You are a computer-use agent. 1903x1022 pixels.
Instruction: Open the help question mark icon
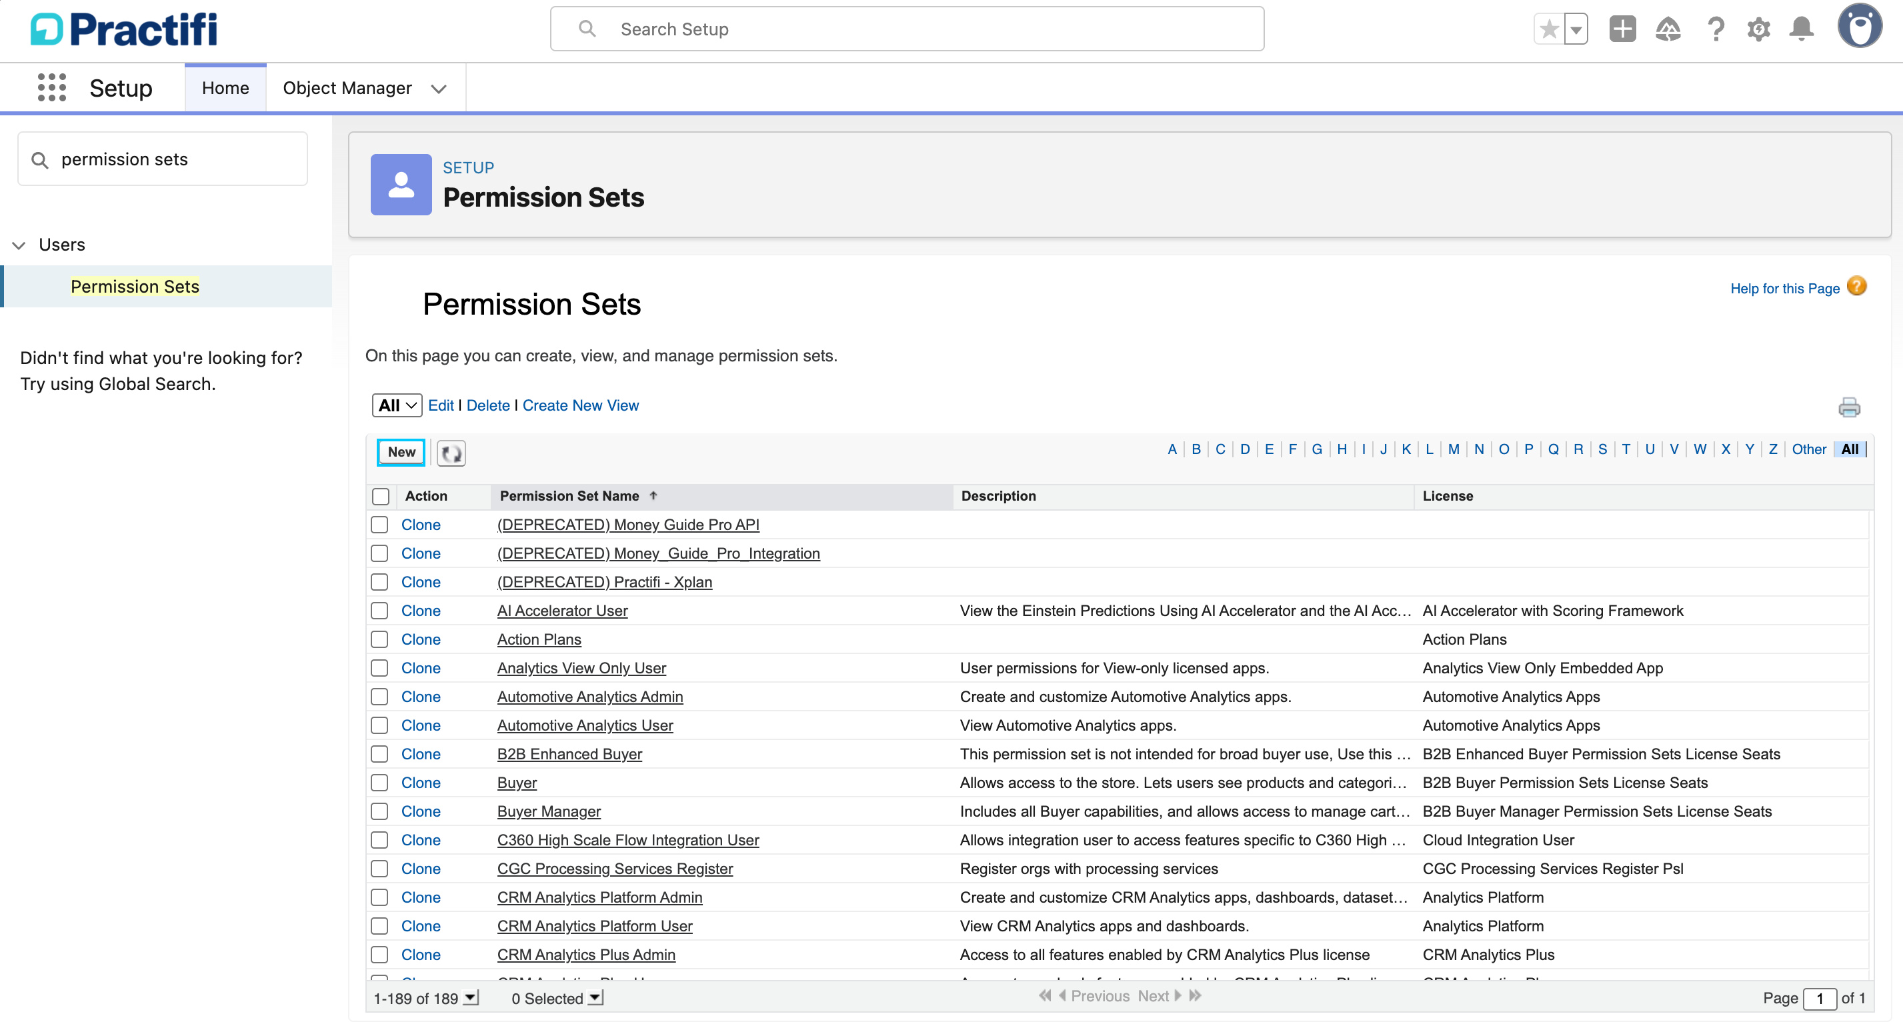[x=1716, y=29]
